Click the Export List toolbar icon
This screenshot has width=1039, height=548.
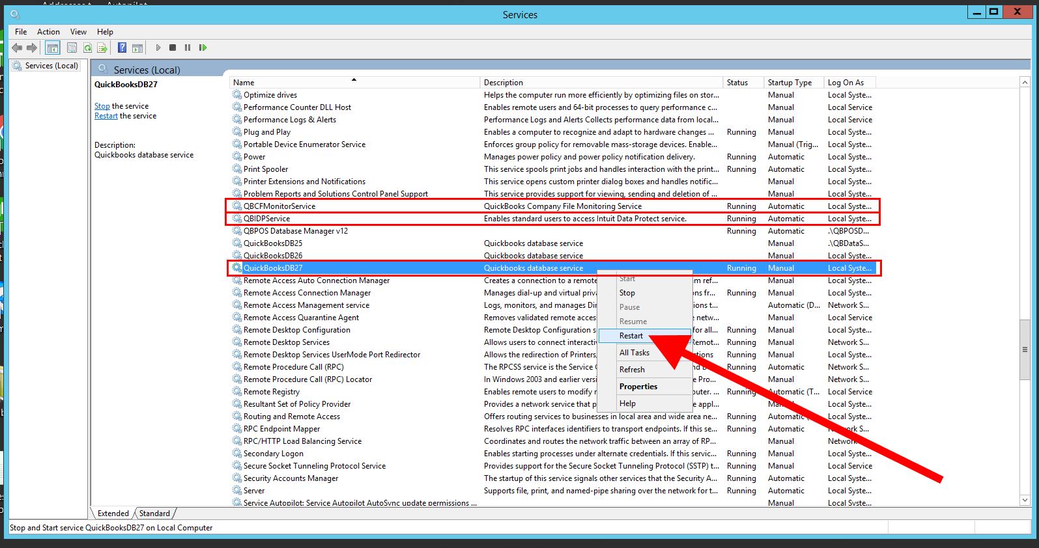(x=102, y=48)
